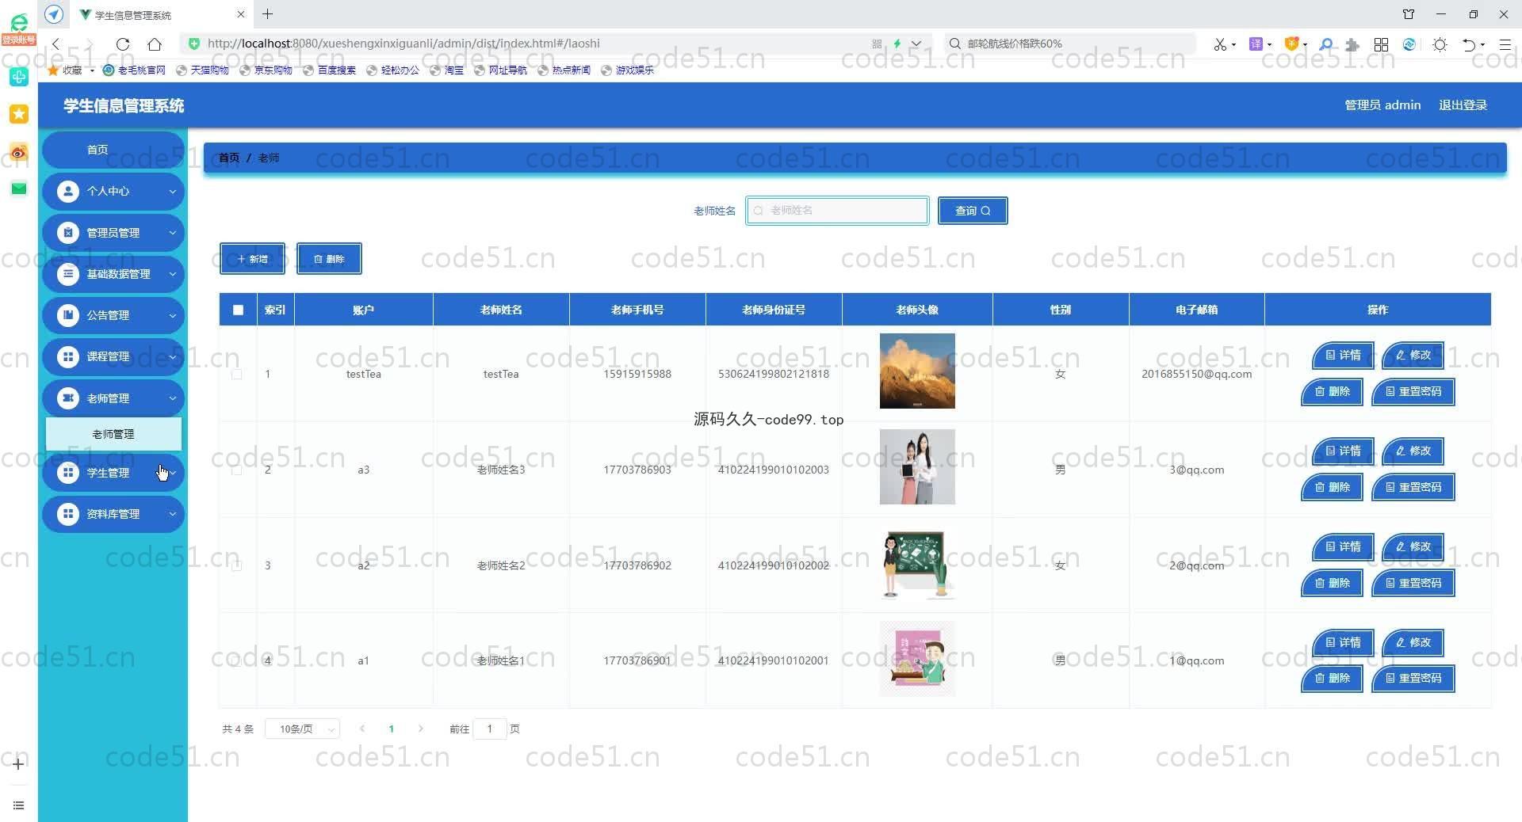Reload the page with browser refresh icon
Image resolution: width=1522 pixels, height=822 pixels.
123,44
